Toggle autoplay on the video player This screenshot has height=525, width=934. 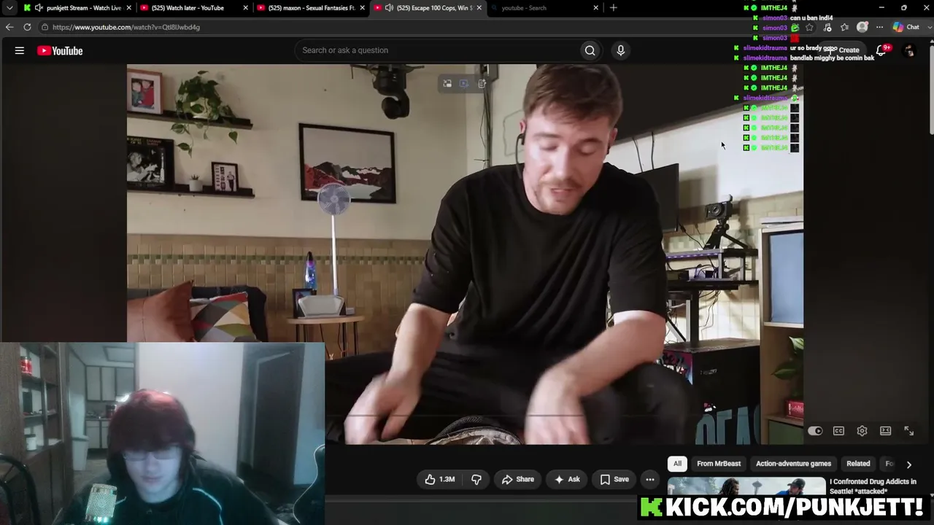point(815,431)
